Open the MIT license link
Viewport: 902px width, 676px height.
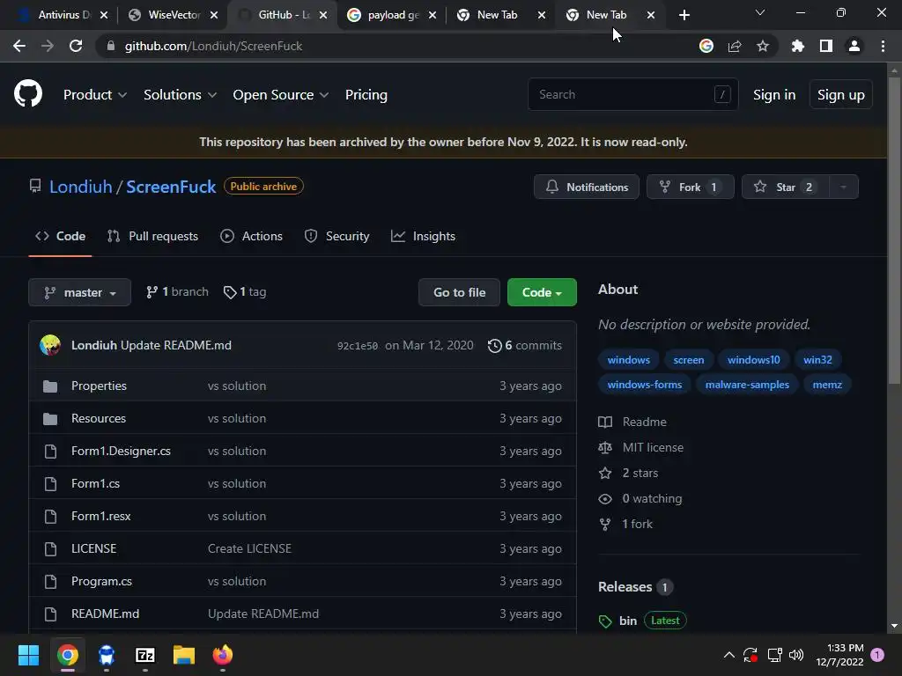coord(653,447)
